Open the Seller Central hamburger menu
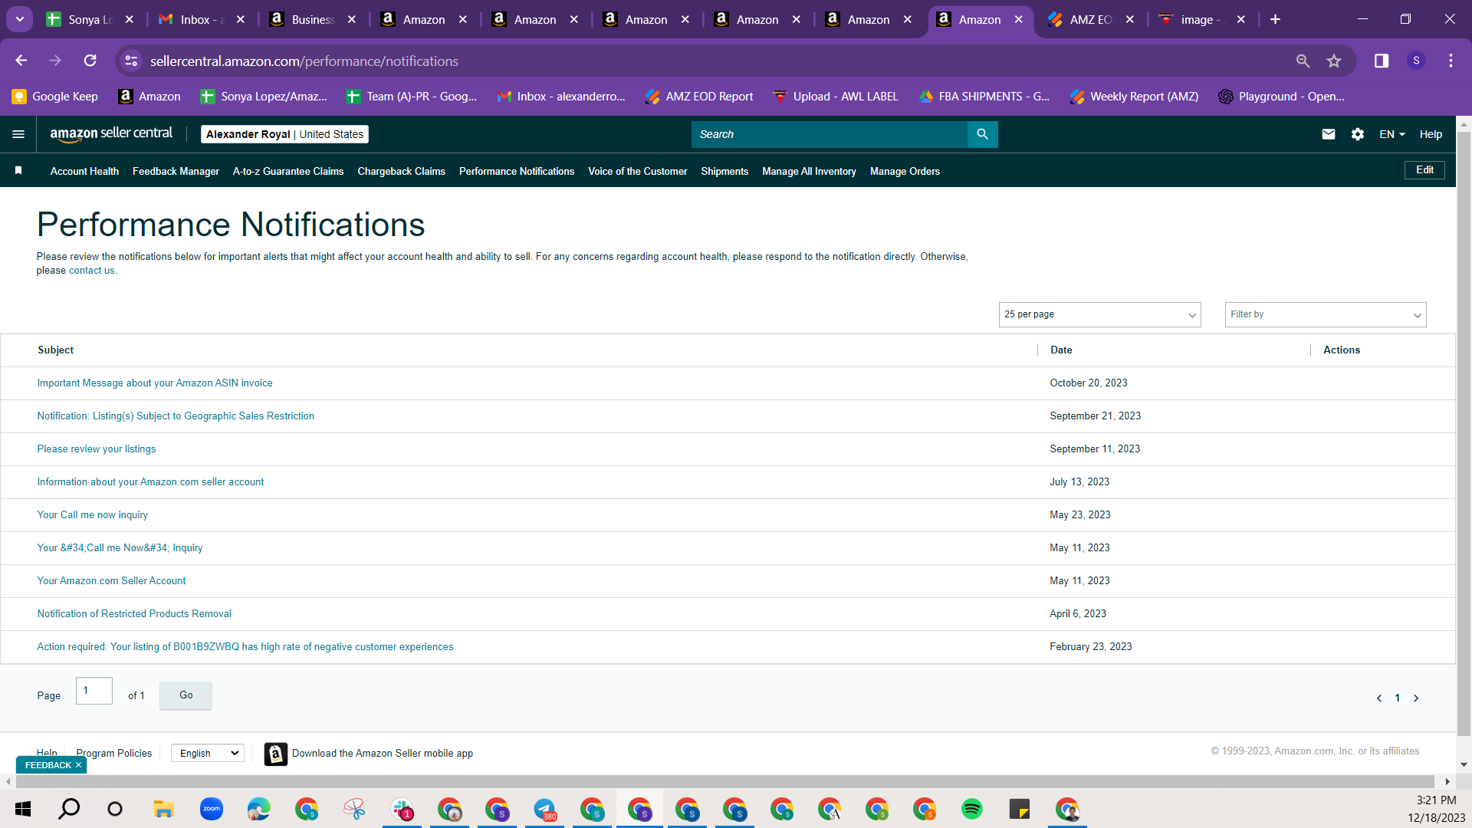Screen dimensions: 1472x828 (18, 134)
